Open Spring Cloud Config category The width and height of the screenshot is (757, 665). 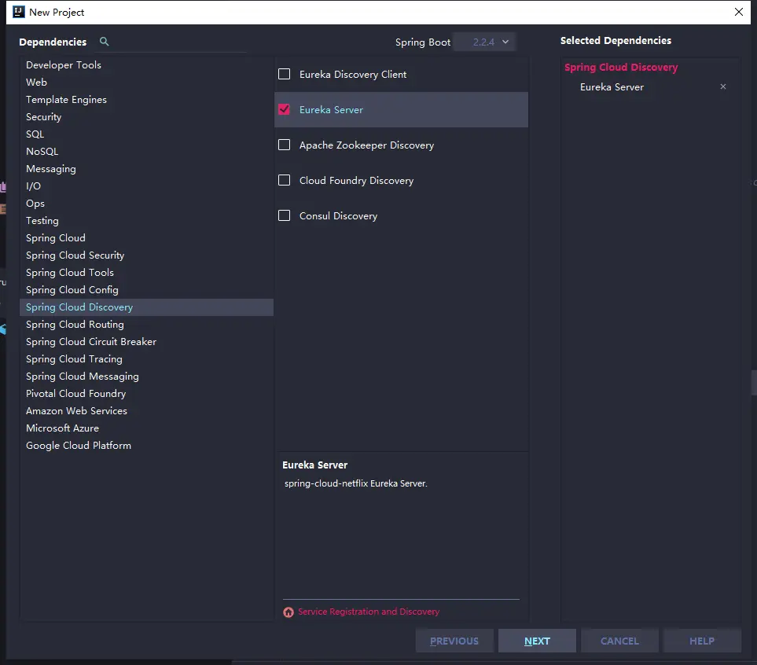coord(147,290)
